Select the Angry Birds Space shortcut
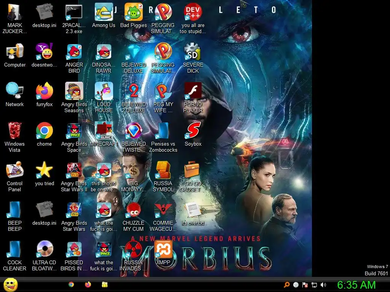This screenshot has height=292, width=390. pos(74,137)
